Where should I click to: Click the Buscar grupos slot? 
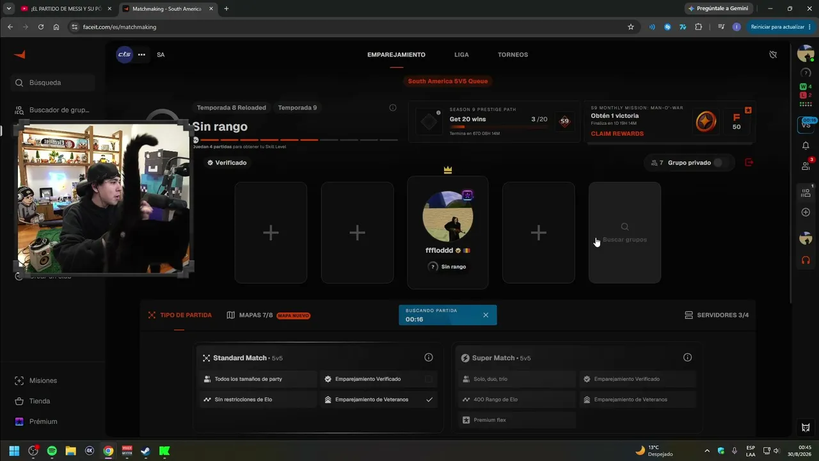(624, 232)
